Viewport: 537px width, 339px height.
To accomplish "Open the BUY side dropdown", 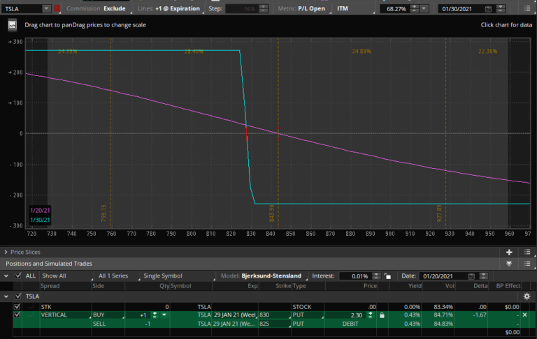I will tap(108, 315).
